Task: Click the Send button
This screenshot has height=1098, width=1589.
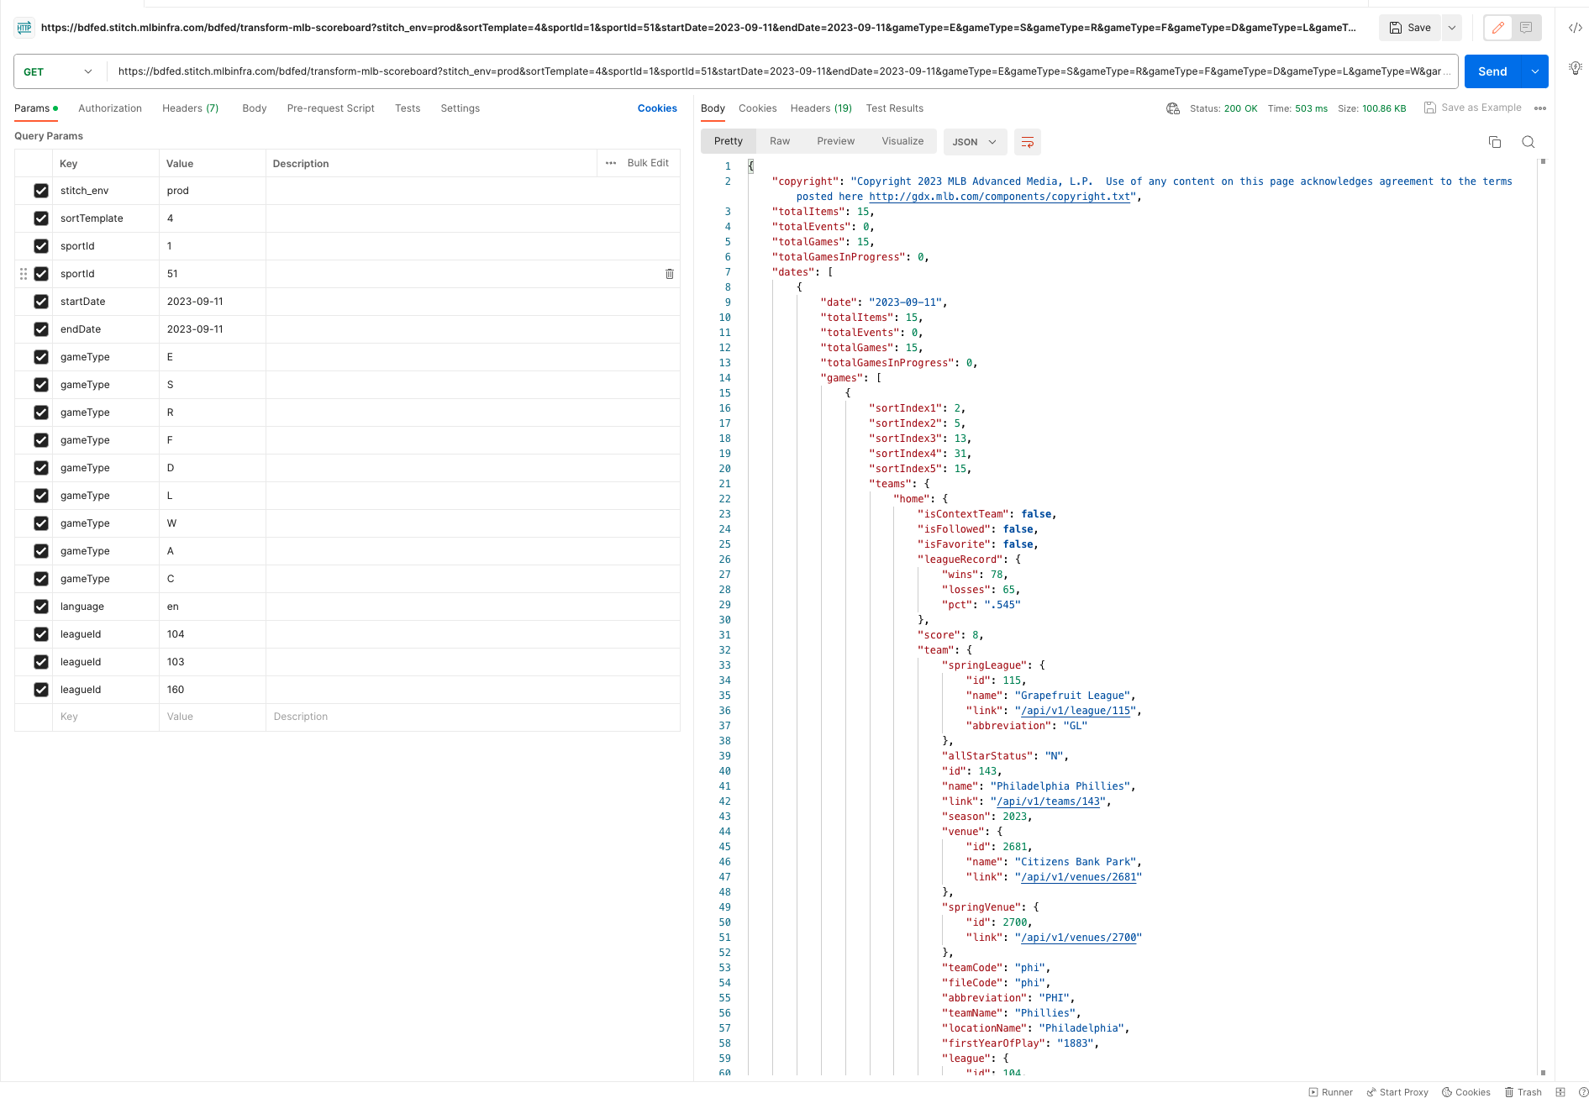Action: (1493, 71)
